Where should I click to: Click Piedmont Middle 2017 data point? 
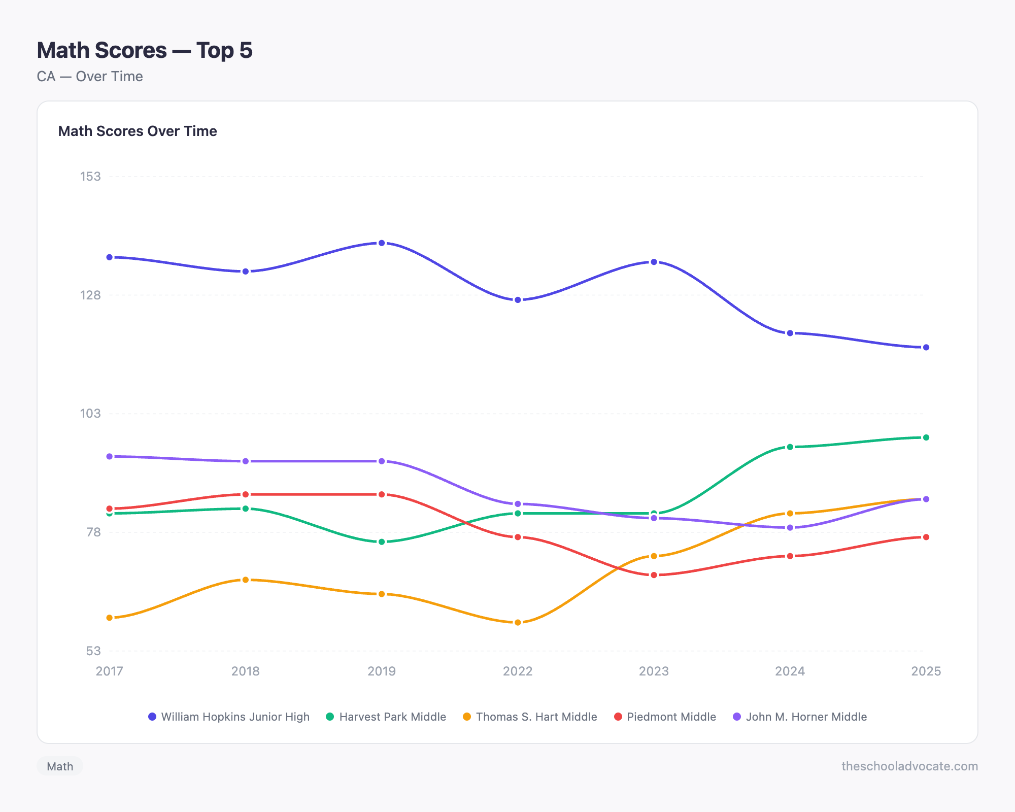(x=110, y=509)
